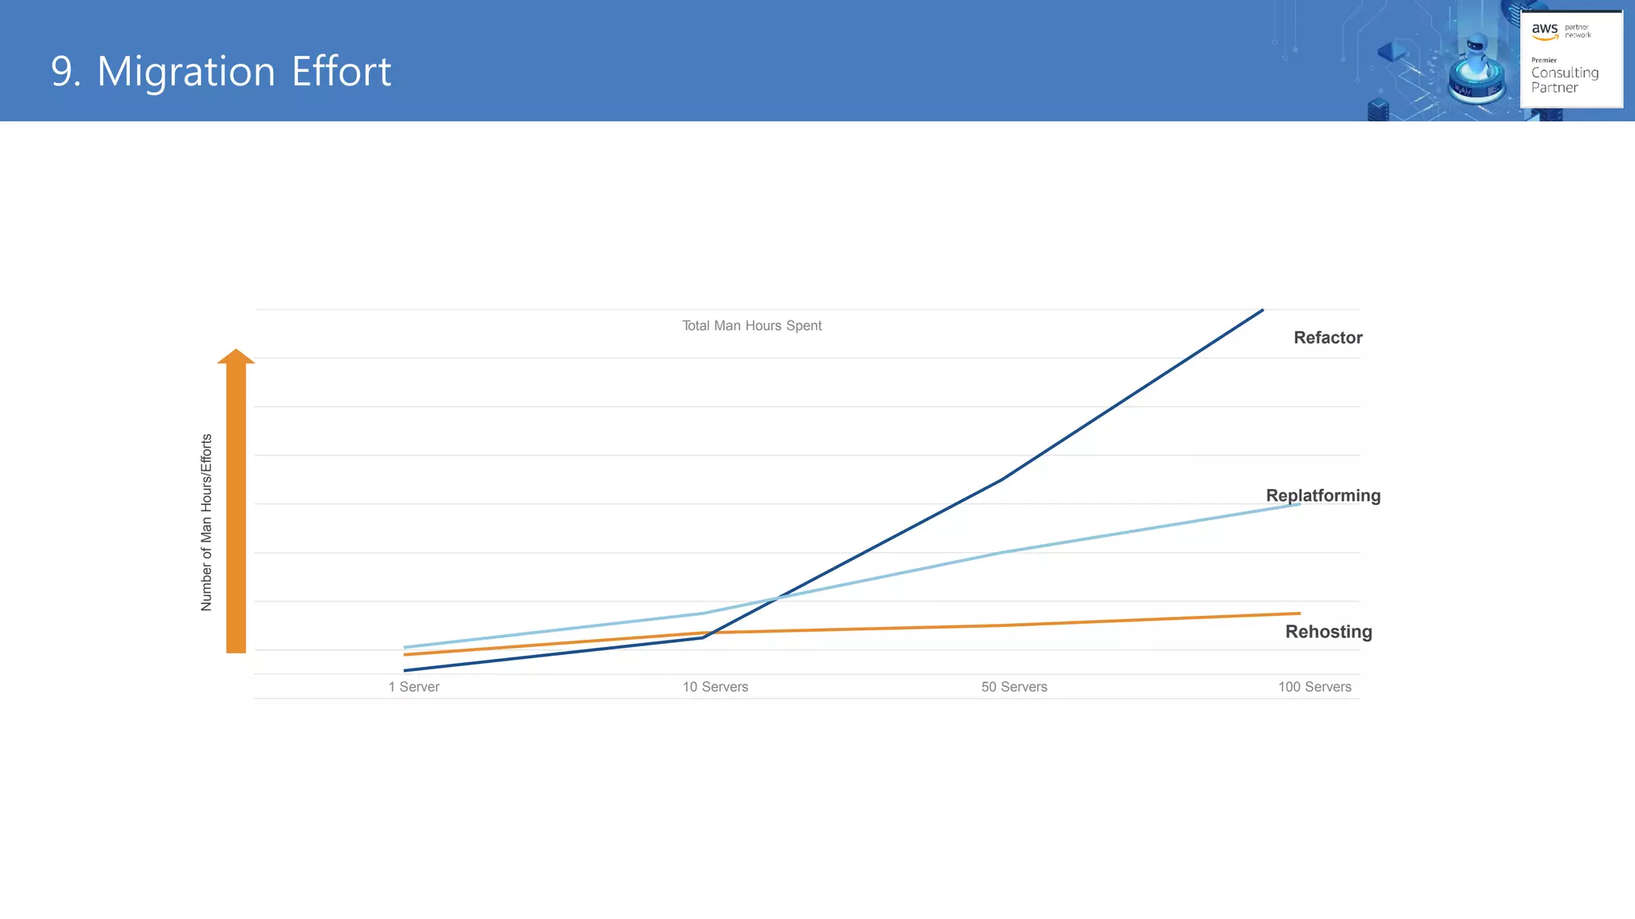The height and width of the screenshot is (919, 1635).
Task: Click the orange upward arrow graphic
Action: 236,503
